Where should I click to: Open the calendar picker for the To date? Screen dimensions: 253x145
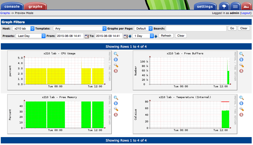tap(126, 36)
